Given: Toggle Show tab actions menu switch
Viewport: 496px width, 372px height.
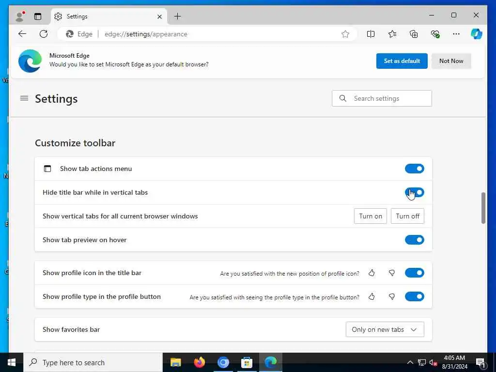Looking at the screenshot, I should 415,169.
